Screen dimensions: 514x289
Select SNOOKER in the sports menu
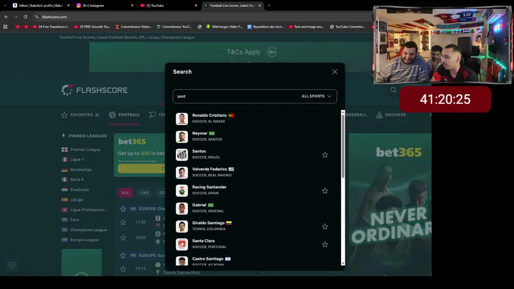click(x=391, y=115)
